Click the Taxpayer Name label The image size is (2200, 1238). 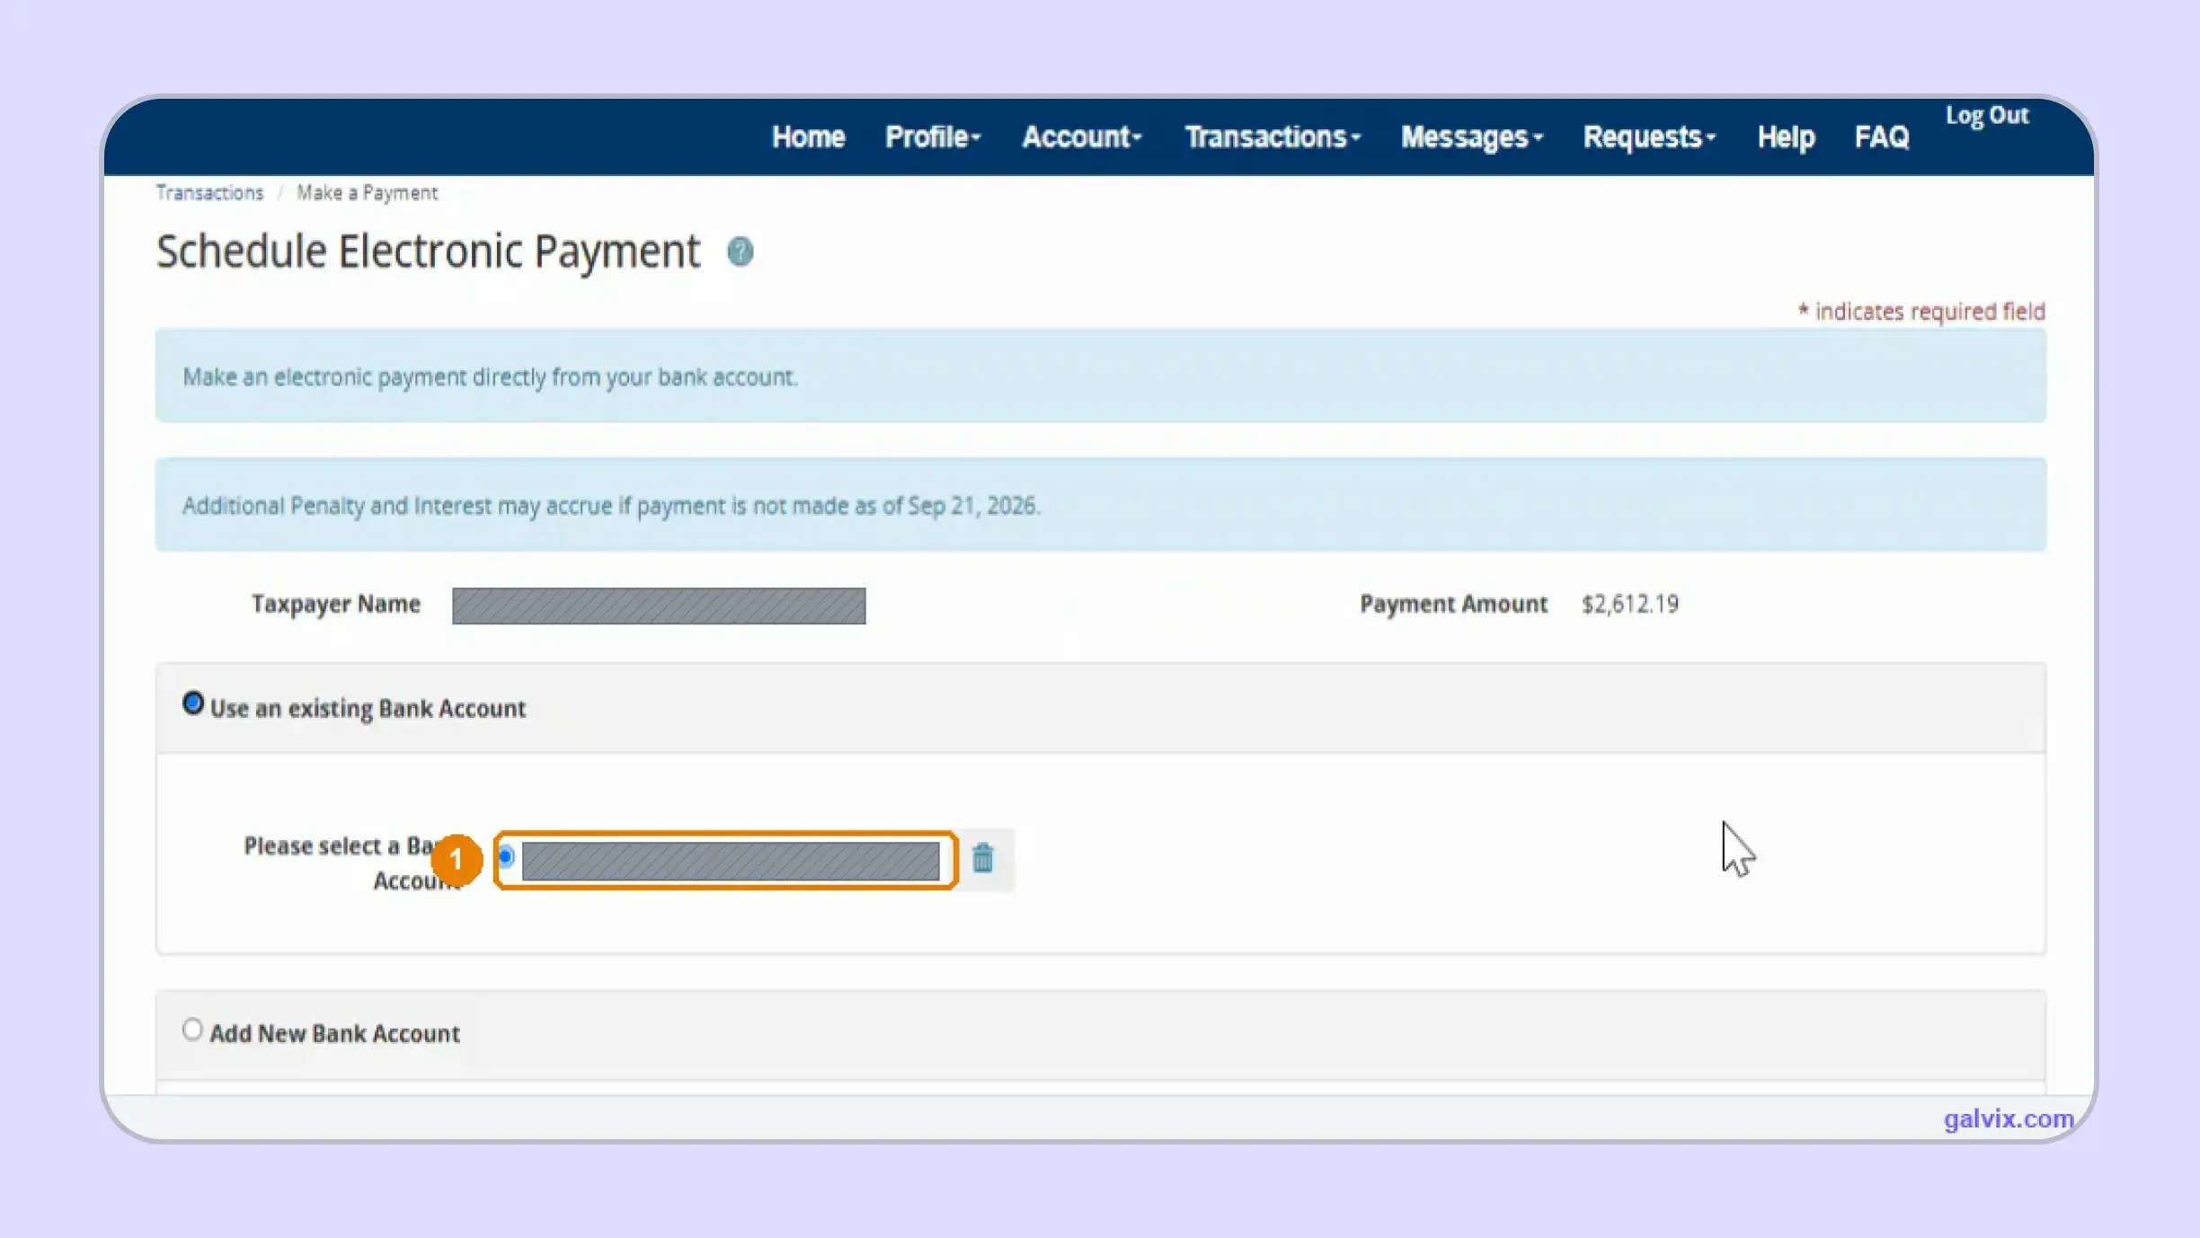(335, 604)
